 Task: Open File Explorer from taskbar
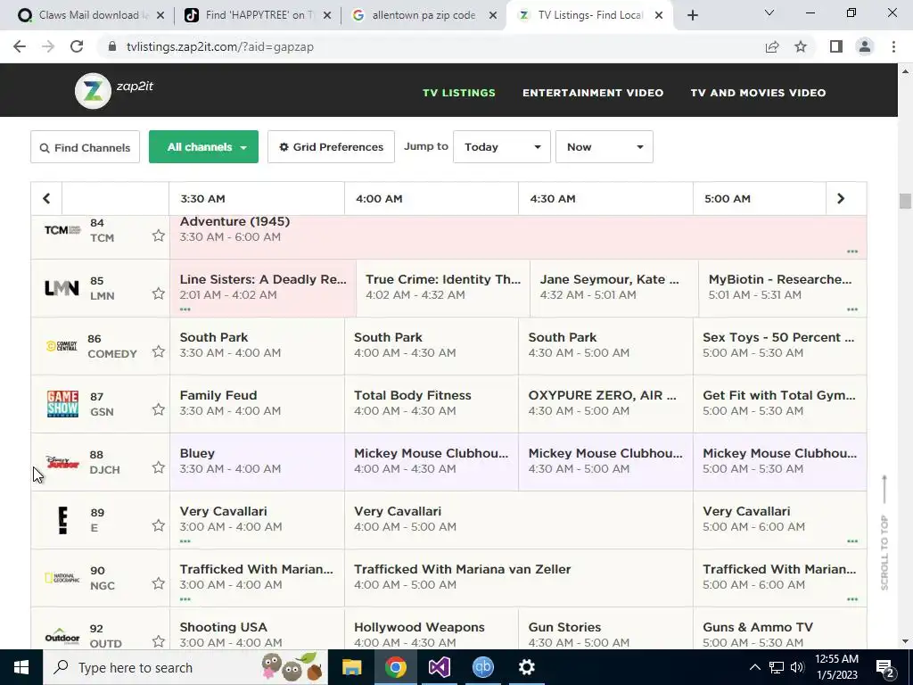[351, 667]
